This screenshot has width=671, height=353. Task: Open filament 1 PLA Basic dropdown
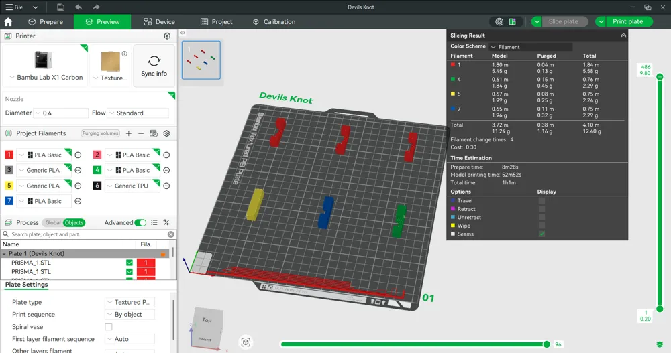[44, 155]
